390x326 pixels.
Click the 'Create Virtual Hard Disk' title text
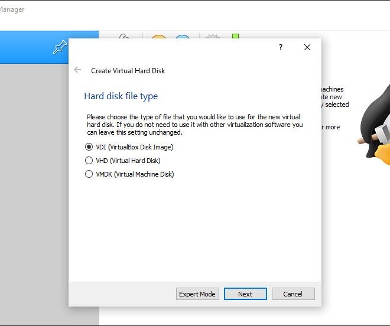[x=128, y=71]
